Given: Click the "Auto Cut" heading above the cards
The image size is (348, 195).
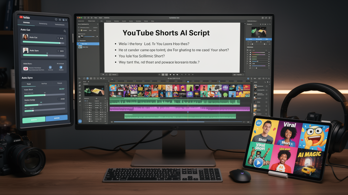Looking at the screenshot, I should click(x=25, y=30).
